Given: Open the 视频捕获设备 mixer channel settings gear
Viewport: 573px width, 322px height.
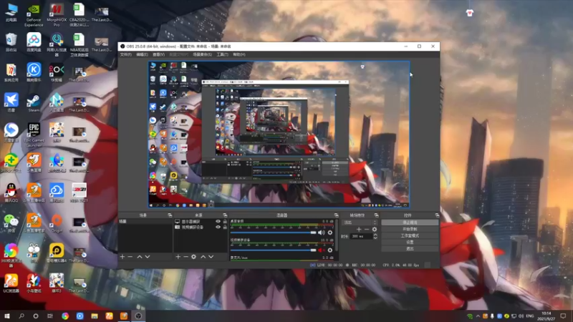Looking at the screenshot, I should click(x=330, y=250).
